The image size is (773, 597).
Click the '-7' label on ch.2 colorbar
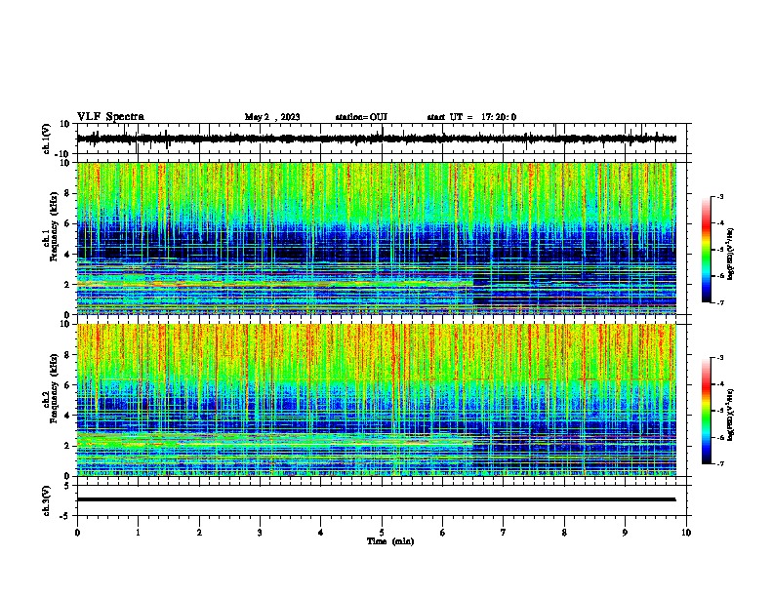tap(719, 464)
